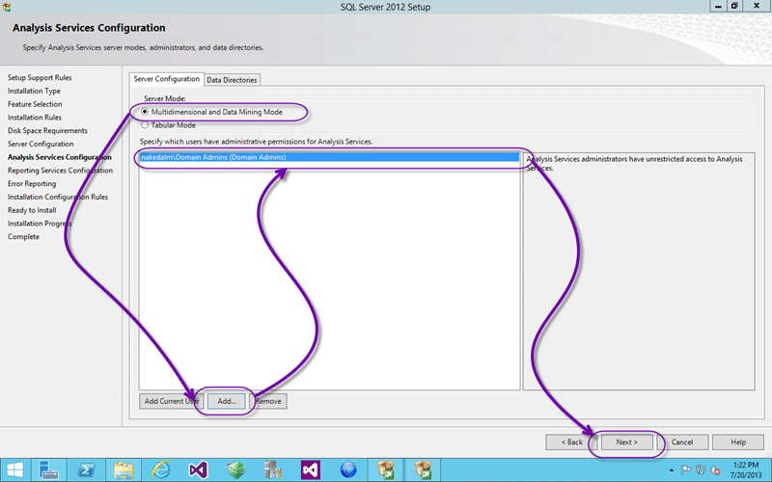Screen dimensions: 772x482
Task: Click Ready to Install step
Action: 32,210
